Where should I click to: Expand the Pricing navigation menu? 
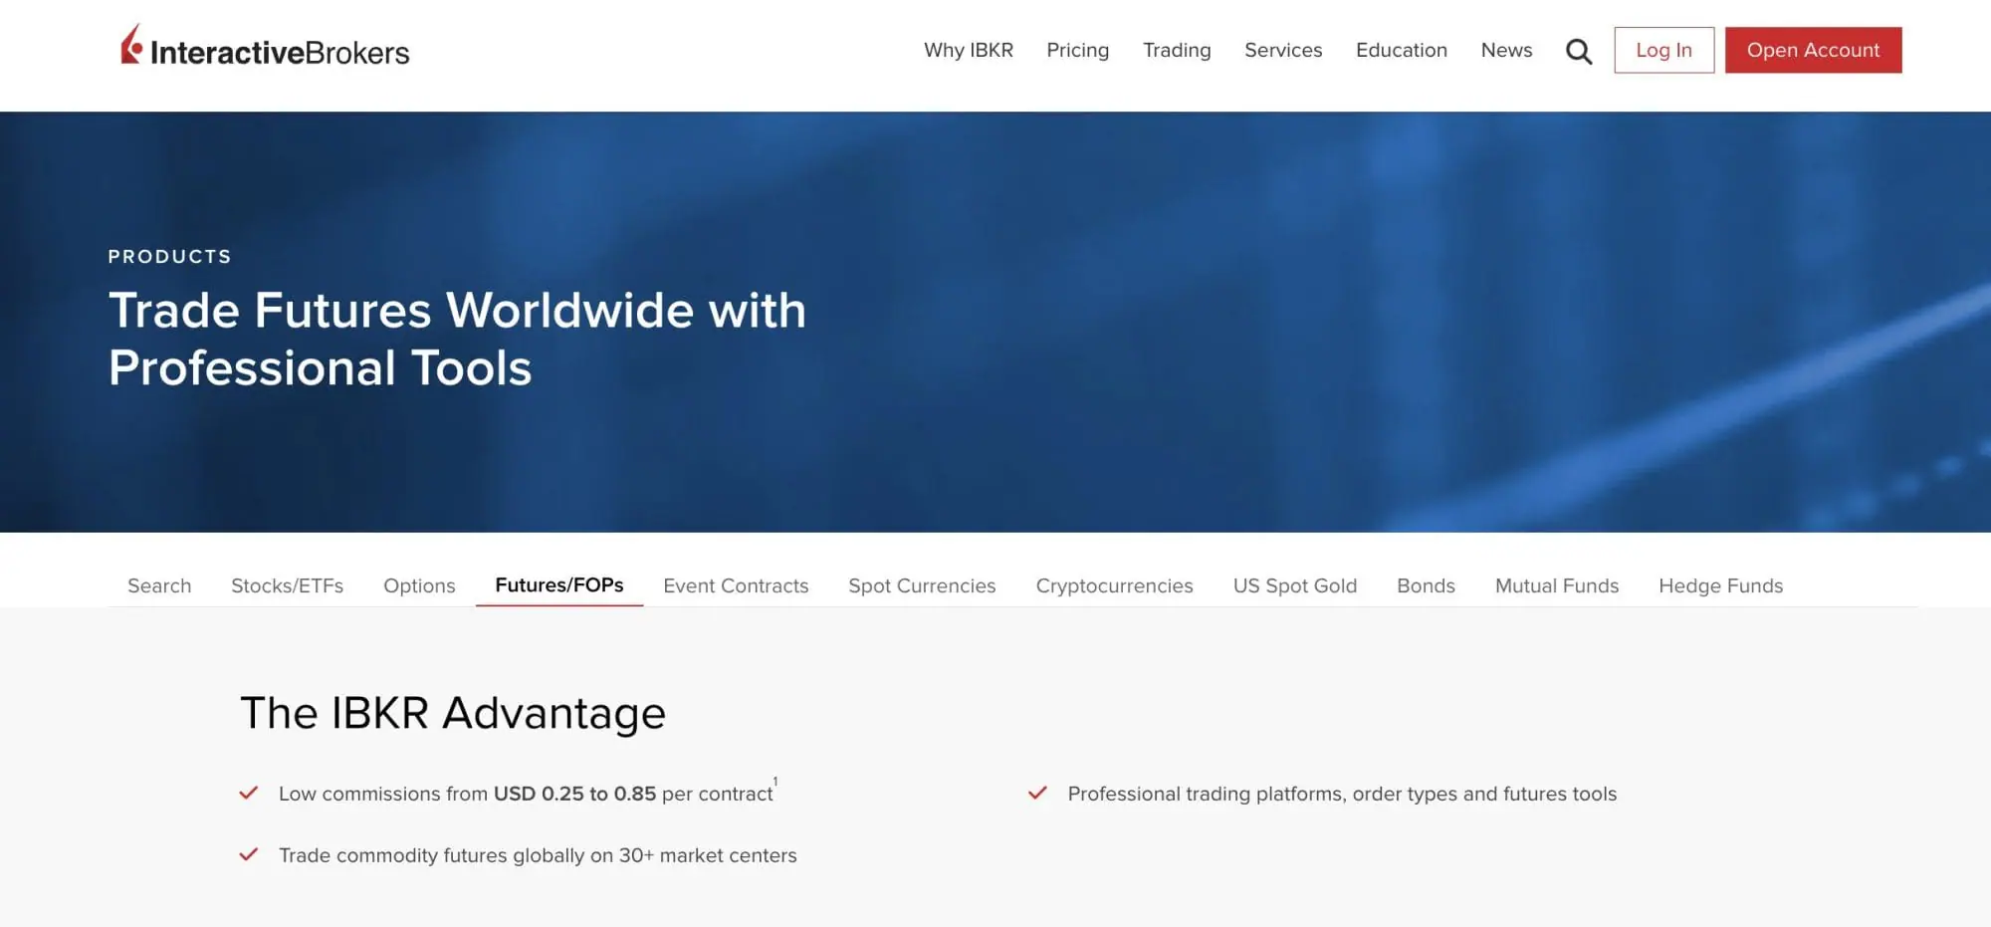pos(1077,50)
